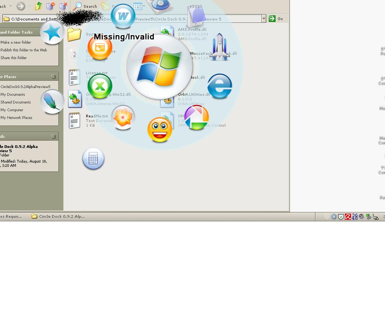
Task: Click the blue star dock icon
Action: [52, 32]
